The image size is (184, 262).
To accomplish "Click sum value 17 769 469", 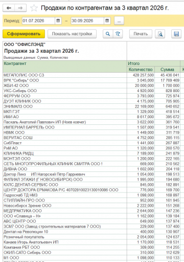I will pyautogui.click(x=170, y=80).
